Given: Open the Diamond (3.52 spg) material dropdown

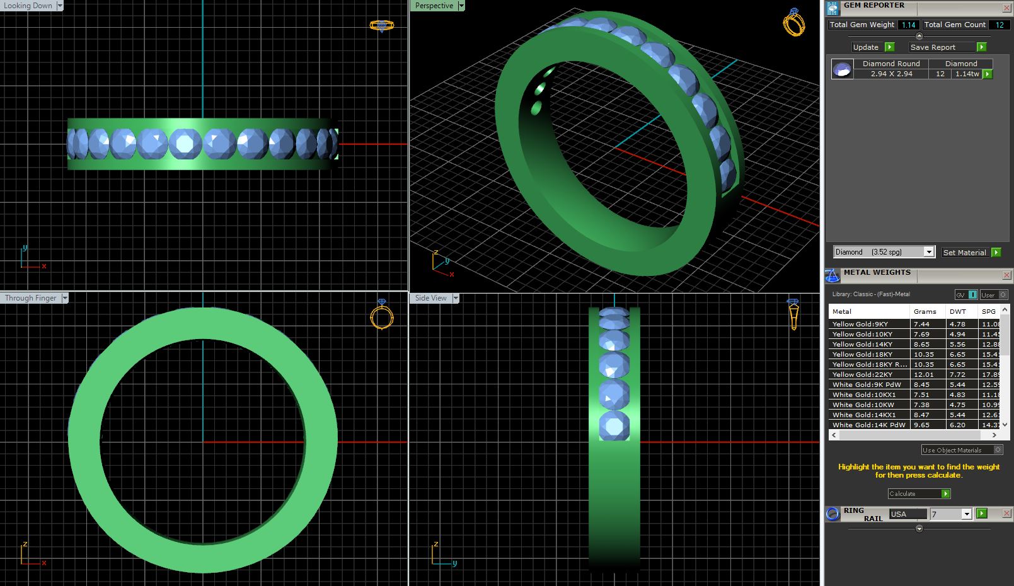Looking at the screenshot, I should click(x=928, y=252).
